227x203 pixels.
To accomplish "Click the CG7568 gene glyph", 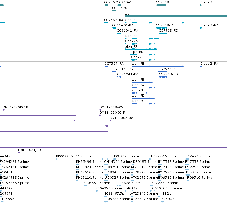I will (161, 5).
